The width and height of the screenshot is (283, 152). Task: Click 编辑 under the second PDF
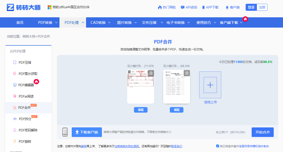click(177, 110)
